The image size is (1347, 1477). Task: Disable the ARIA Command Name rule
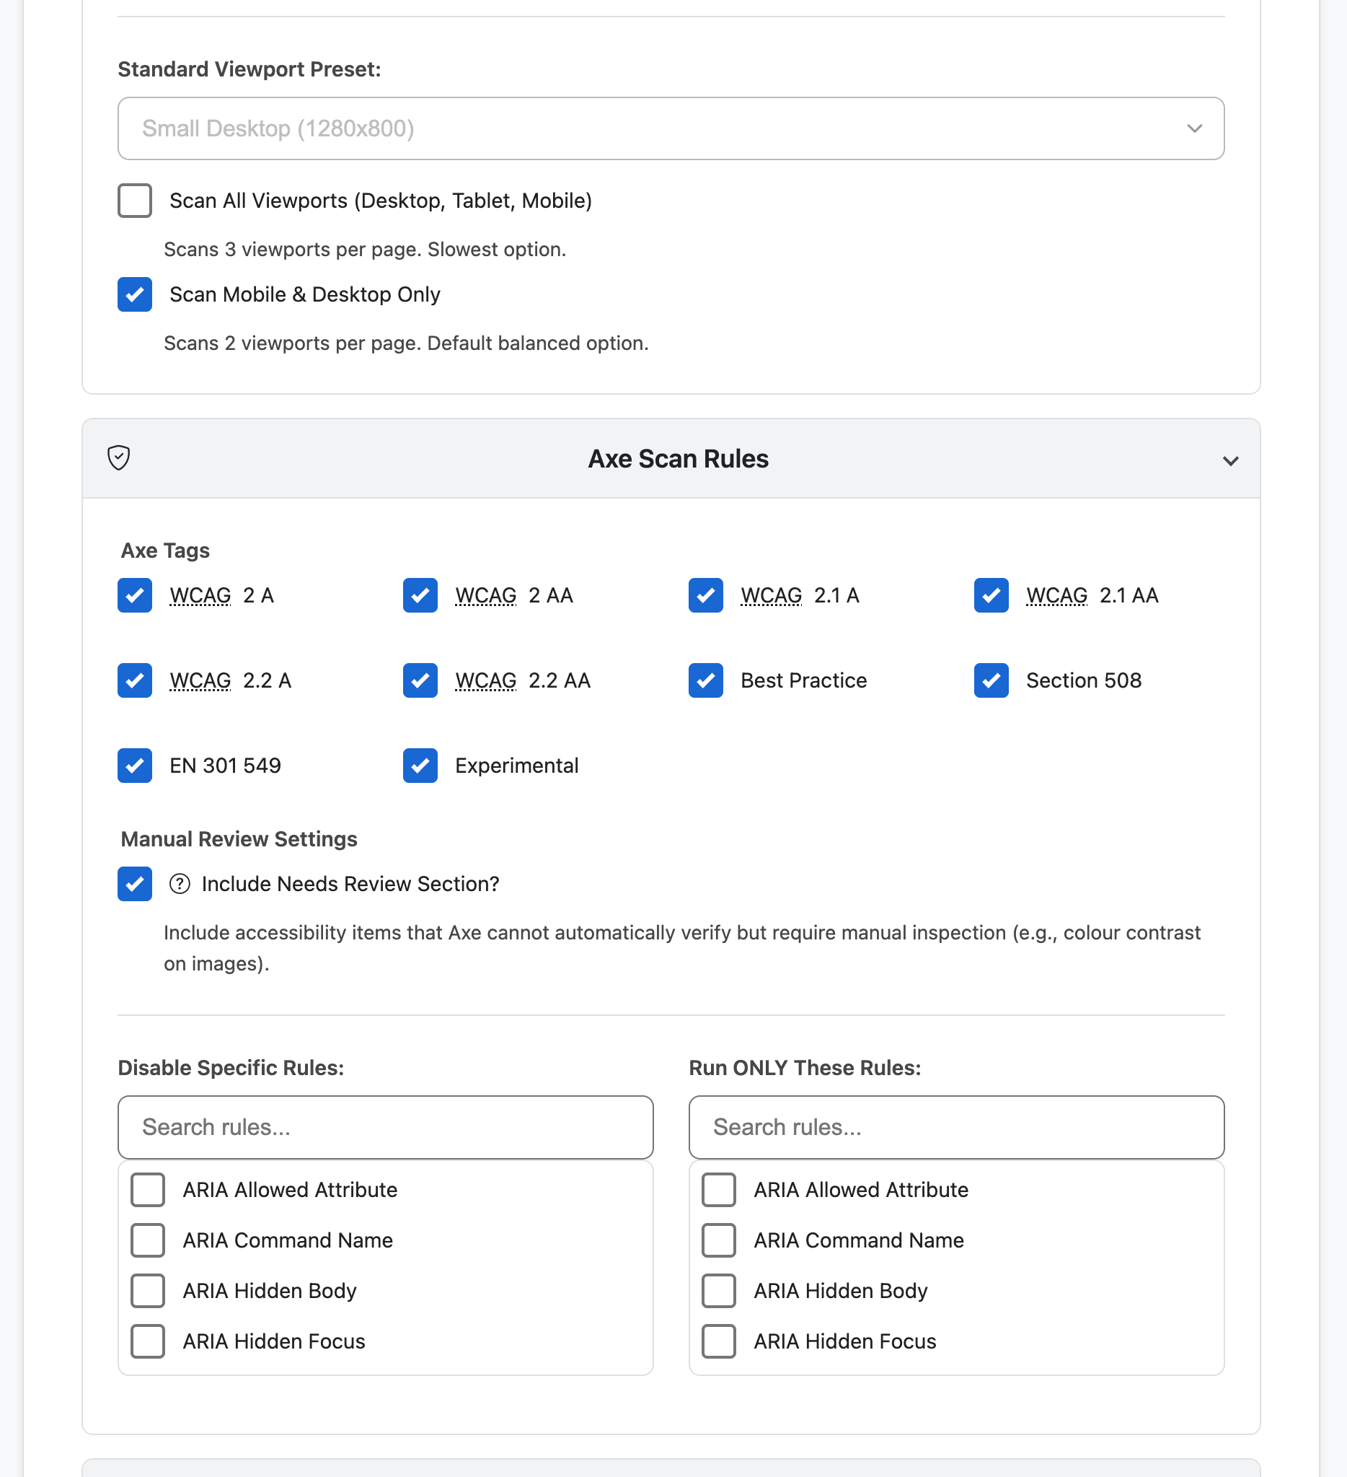[x=148, y=1240]
